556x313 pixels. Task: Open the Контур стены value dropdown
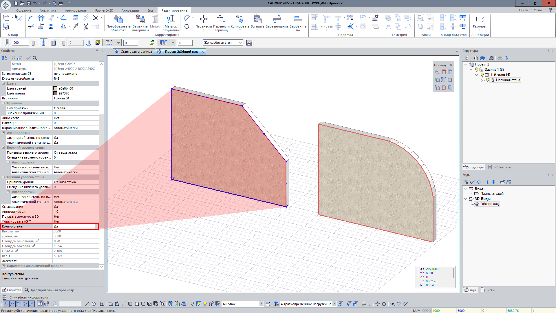[97, 226]
